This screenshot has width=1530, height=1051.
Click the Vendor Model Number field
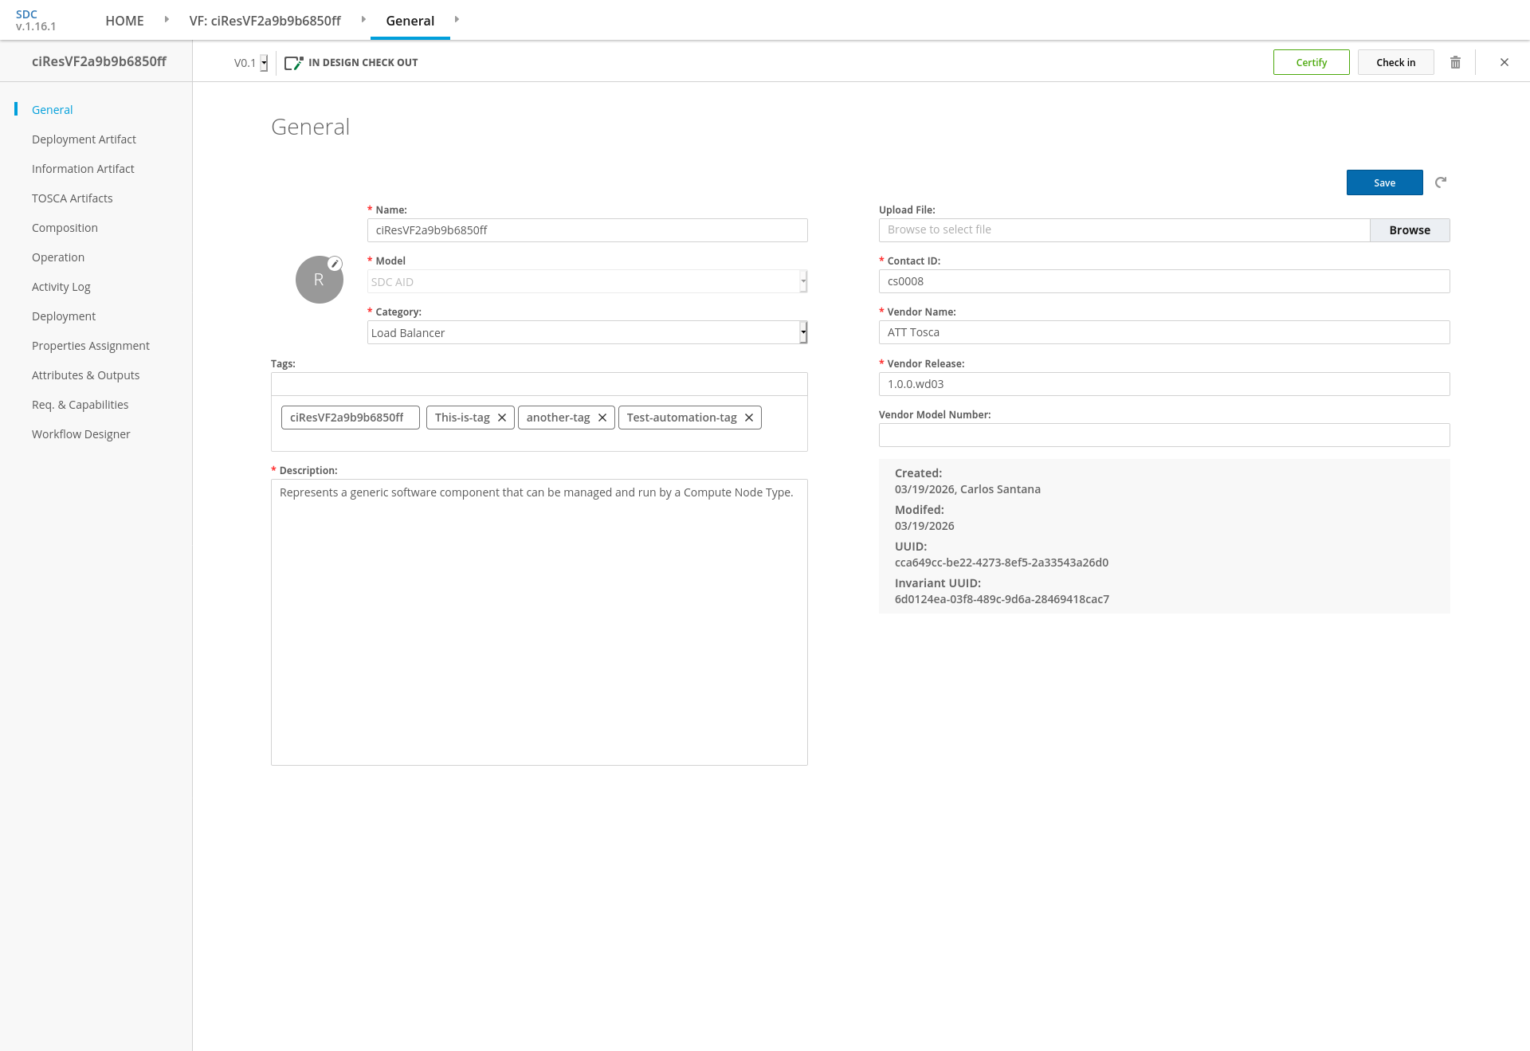click(x=1163, y=435)
